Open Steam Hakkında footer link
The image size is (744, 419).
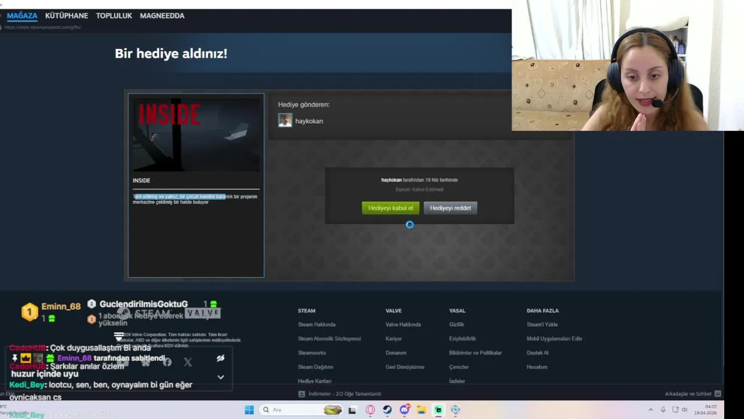click(x=317, y=325)
